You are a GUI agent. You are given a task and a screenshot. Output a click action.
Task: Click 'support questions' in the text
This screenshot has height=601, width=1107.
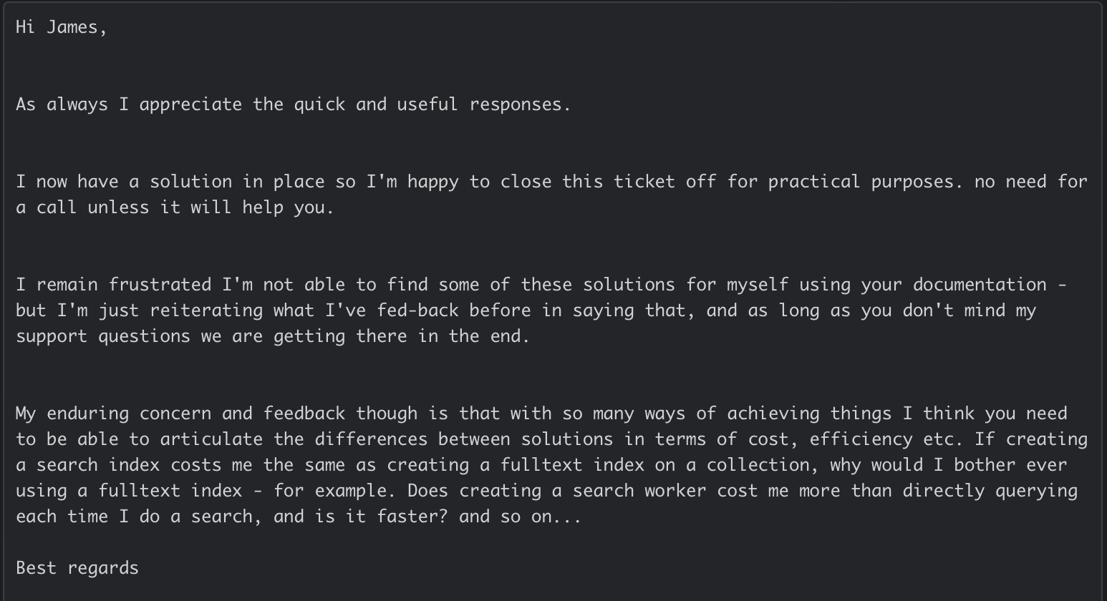[x=103, y=336]
